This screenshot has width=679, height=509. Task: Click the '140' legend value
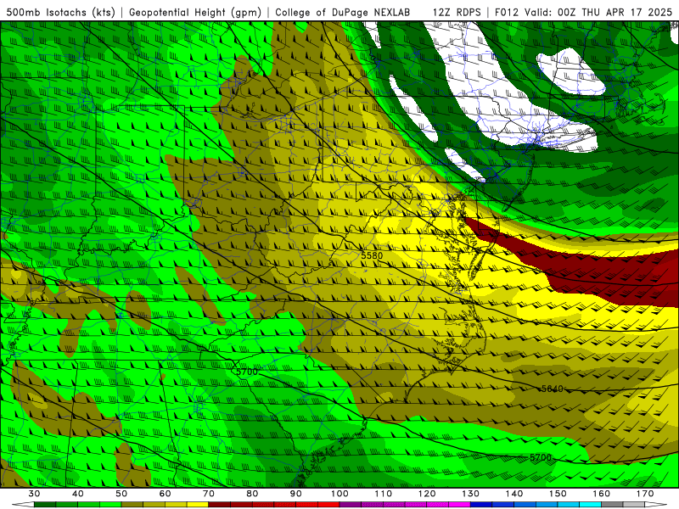514,494
